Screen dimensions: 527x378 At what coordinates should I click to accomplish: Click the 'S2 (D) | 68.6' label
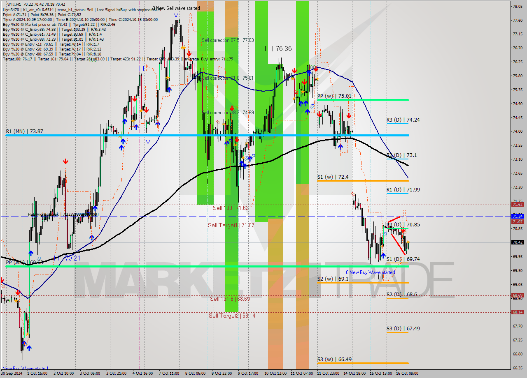click(x=401, y=295)
